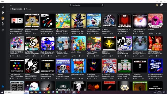Open the AB battlegrounds game thumbnail
This screenshot has height=94, width=167.
17,21
